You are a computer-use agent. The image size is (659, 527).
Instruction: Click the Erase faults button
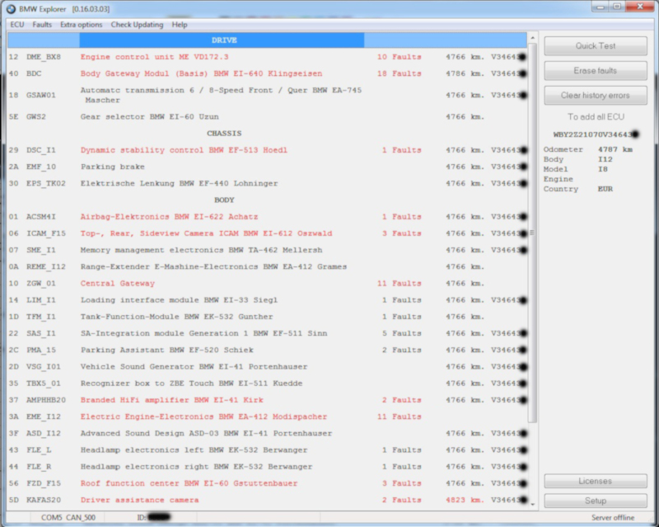(596, 71)
